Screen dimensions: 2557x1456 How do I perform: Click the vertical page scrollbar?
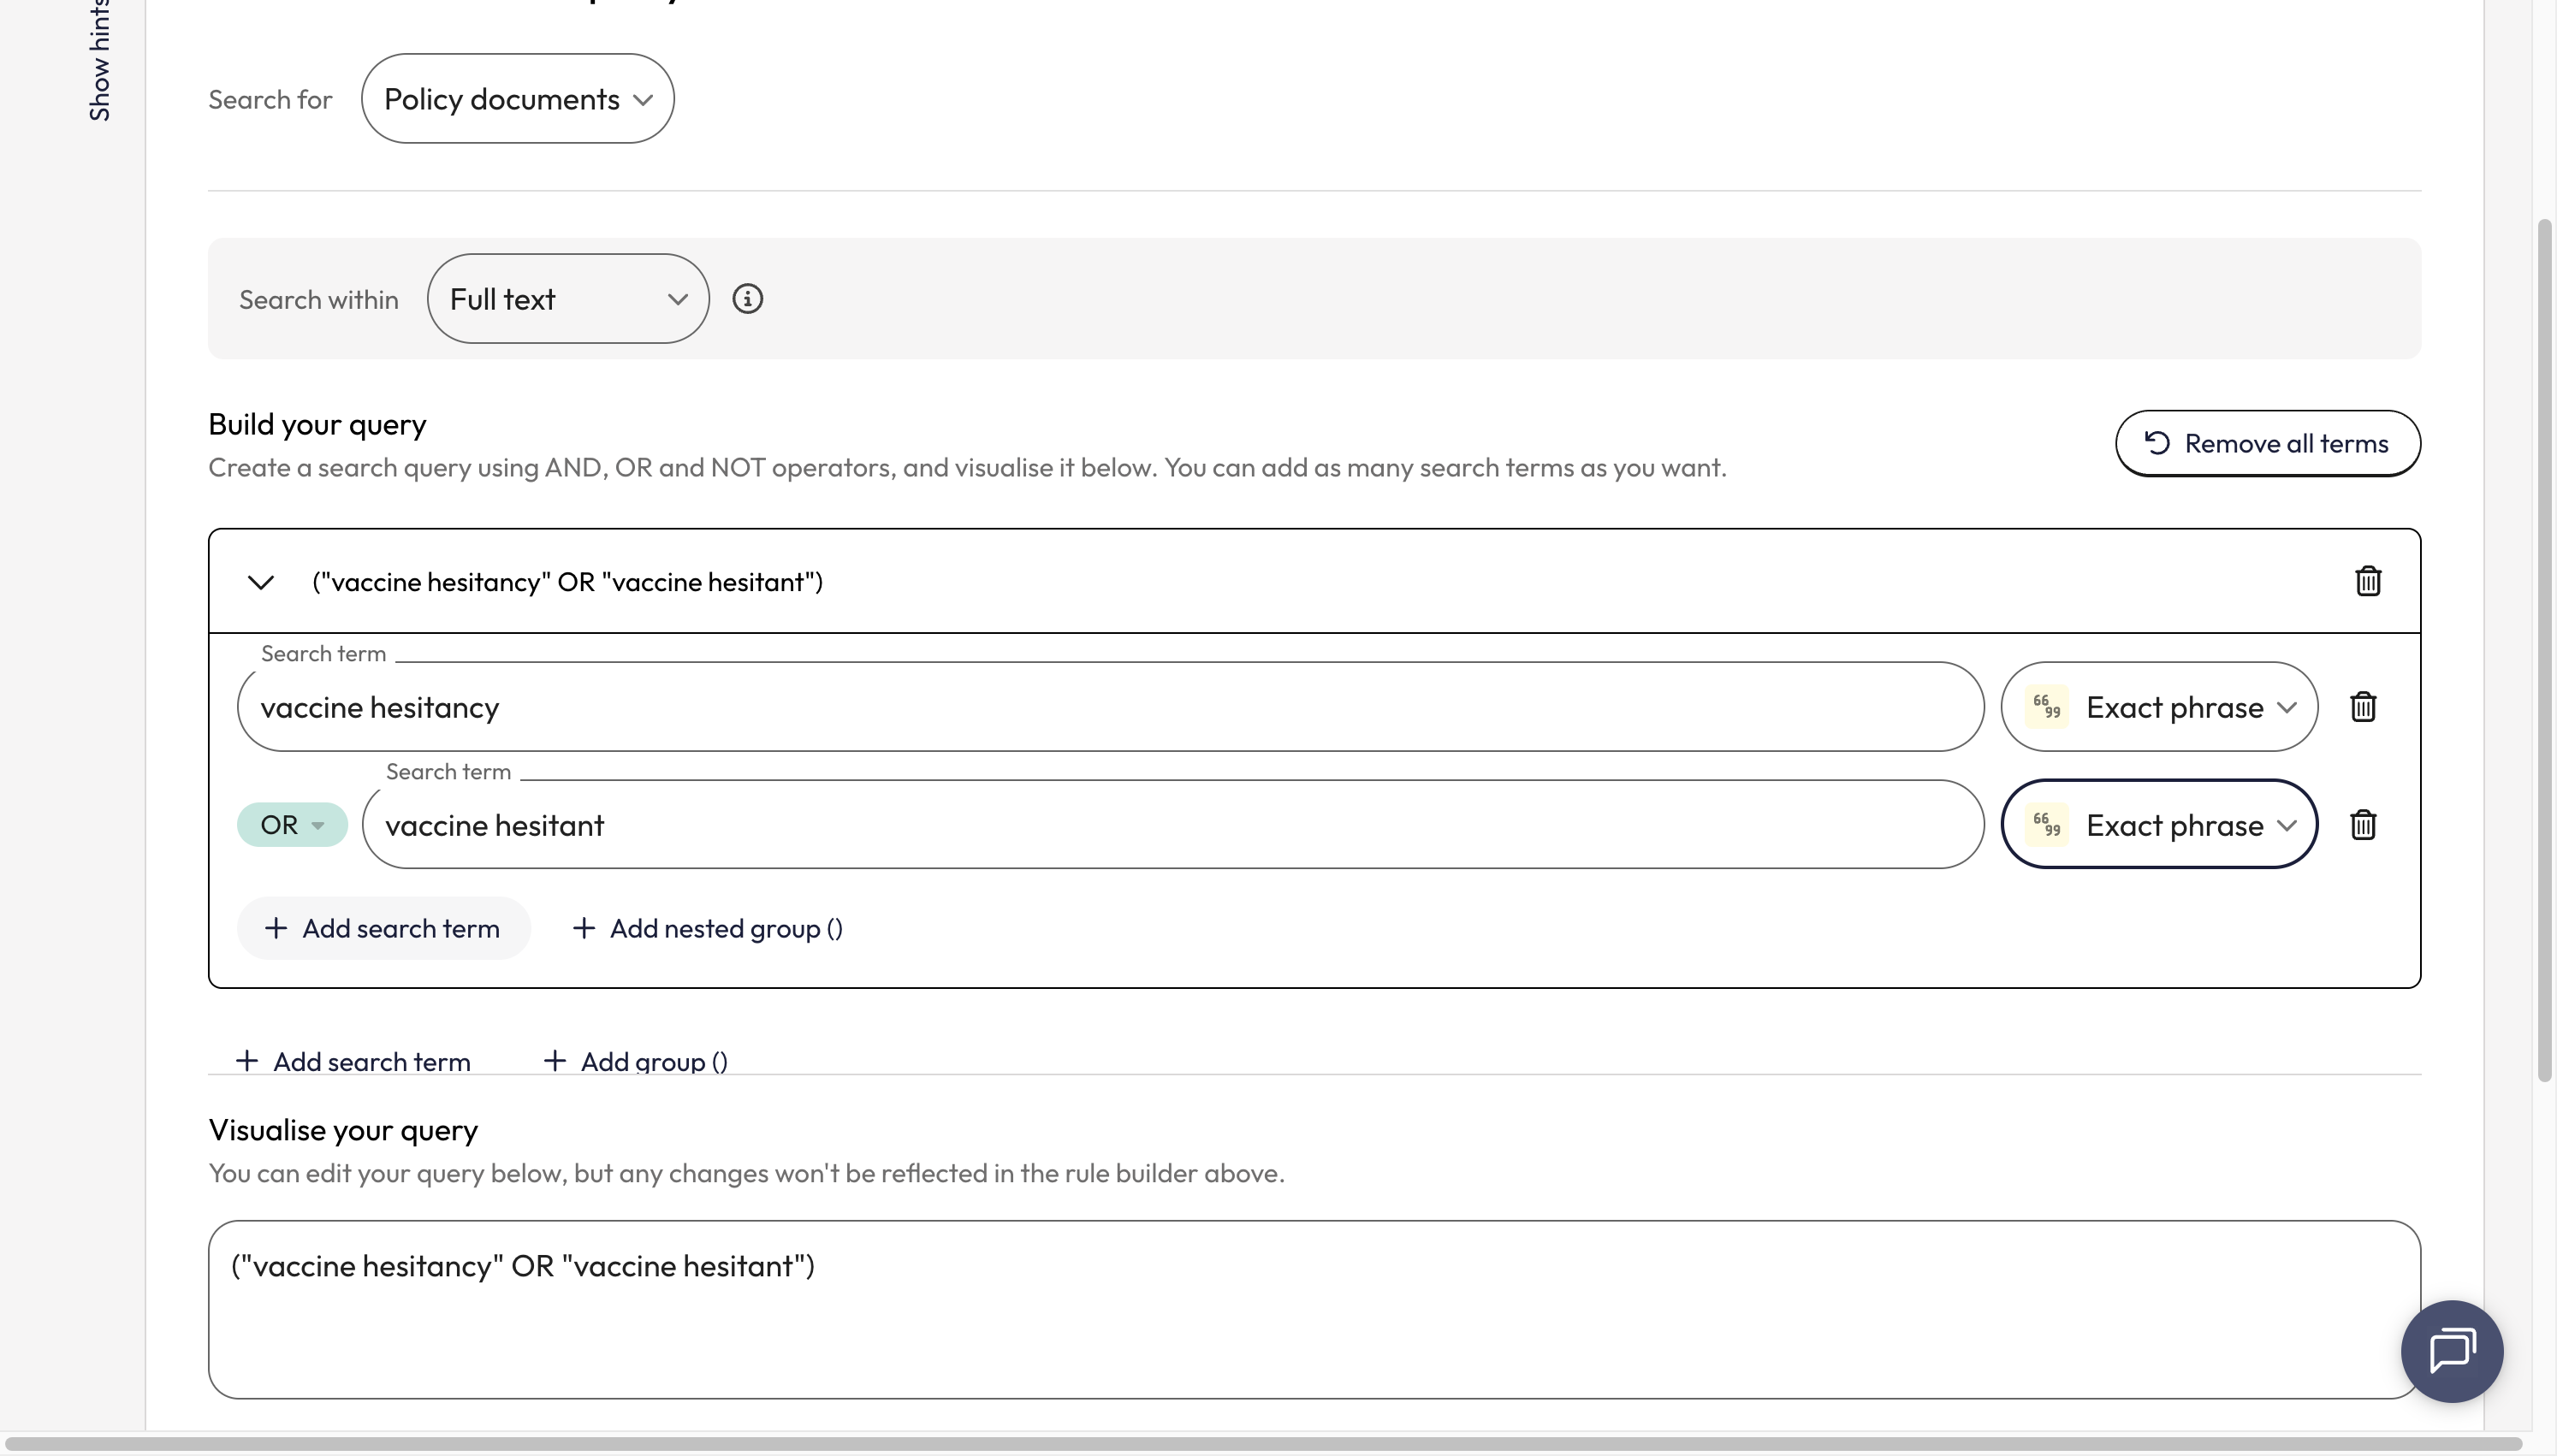[x=2544, y=650]
